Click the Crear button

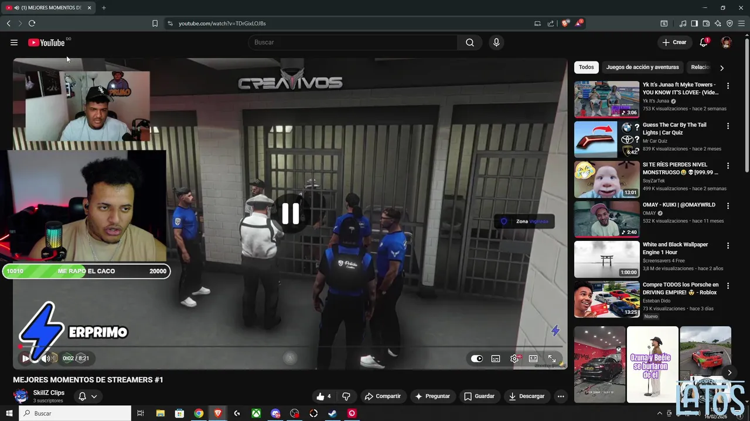coord(674,42)
